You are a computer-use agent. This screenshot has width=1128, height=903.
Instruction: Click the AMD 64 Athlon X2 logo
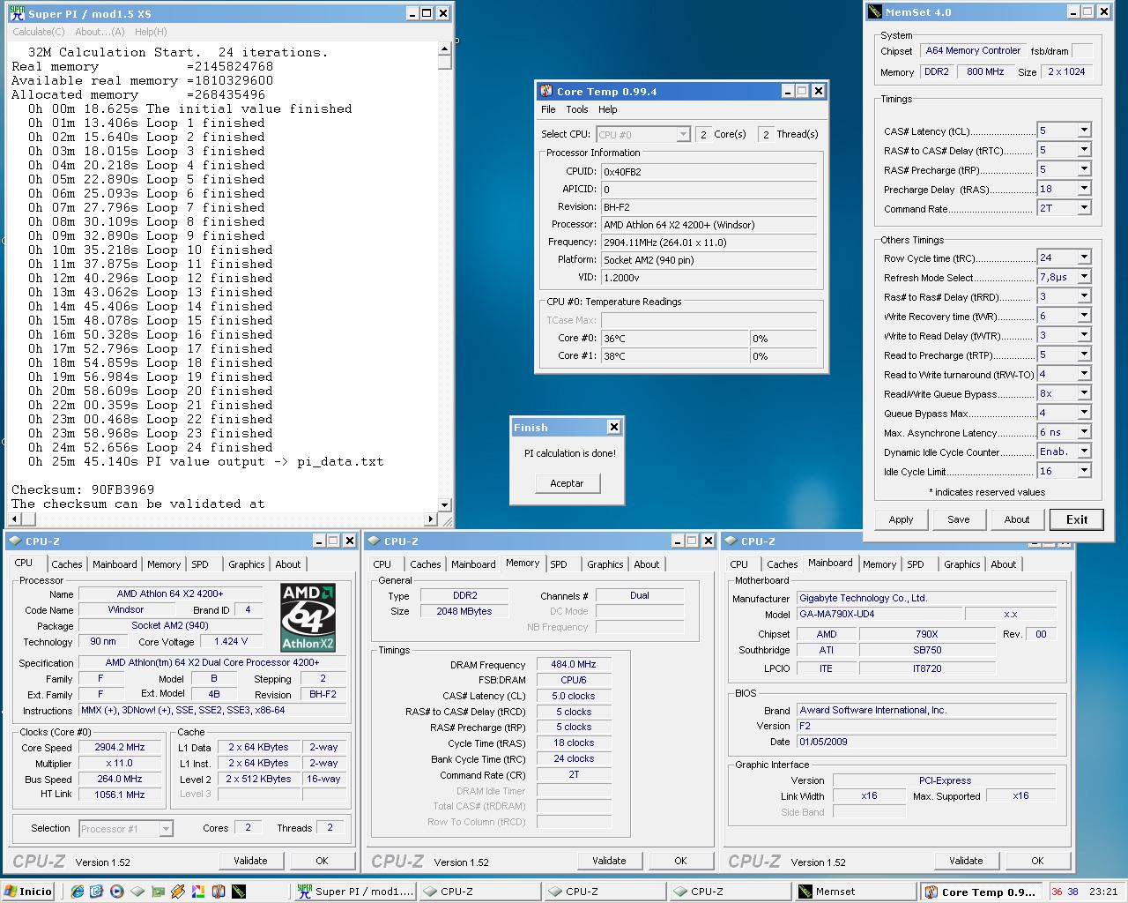(308, 617)
